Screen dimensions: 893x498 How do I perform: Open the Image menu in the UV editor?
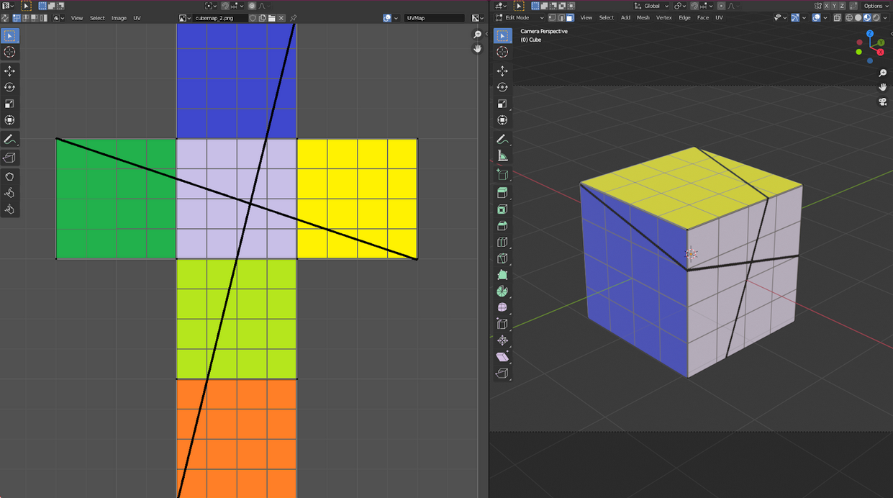coord(119,17)
